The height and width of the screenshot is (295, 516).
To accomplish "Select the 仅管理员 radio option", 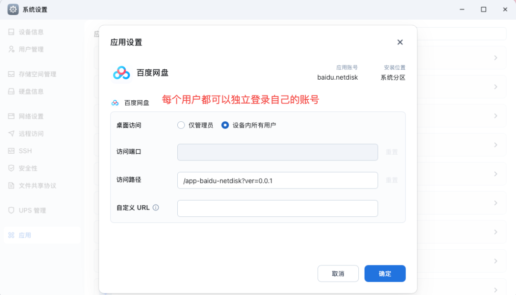I will [x=181, y=125].
